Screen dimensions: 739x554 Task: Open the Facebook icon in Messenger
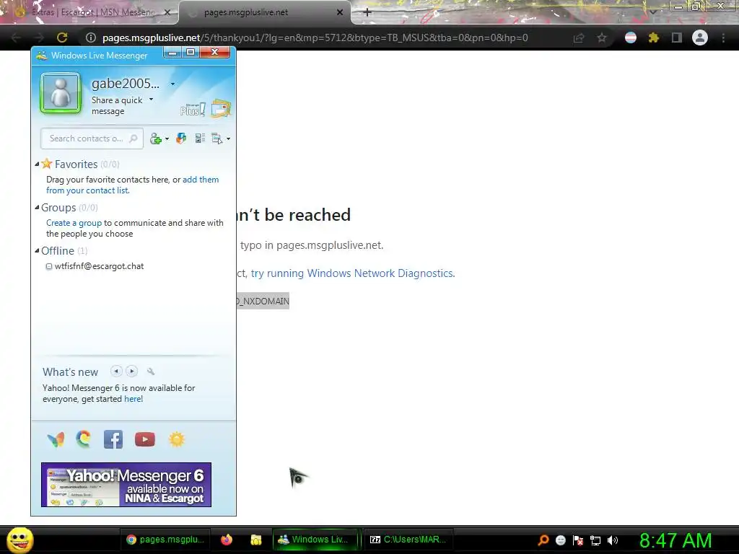point(113,439)
